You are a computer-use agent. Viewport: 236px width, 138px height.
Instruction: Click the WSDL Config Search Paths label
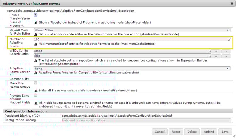point(19,52)
